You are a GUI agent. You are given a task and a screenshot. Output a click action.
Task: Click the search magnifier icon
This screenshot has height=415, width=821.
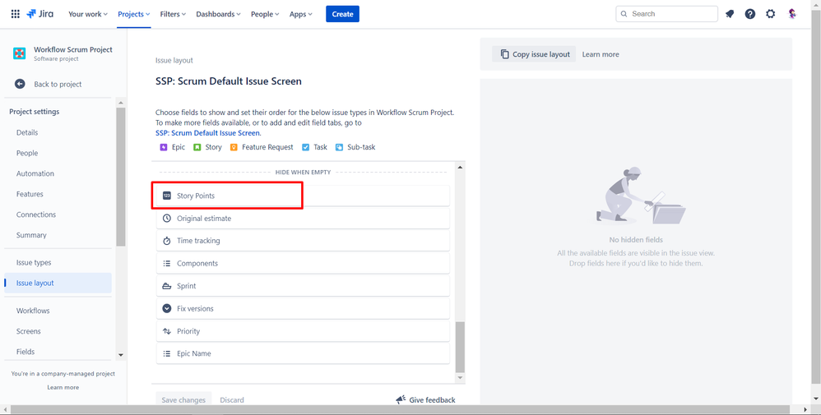[624, 14]
